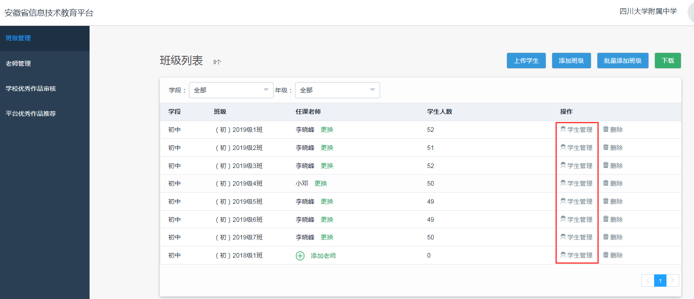
Task: Go to the next page arrow
Action: (673, 281)
